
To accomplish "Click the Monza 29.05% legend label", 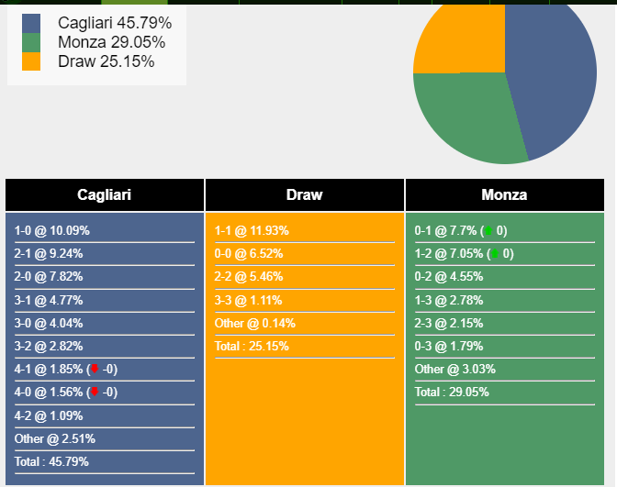I will click(112, 42).
